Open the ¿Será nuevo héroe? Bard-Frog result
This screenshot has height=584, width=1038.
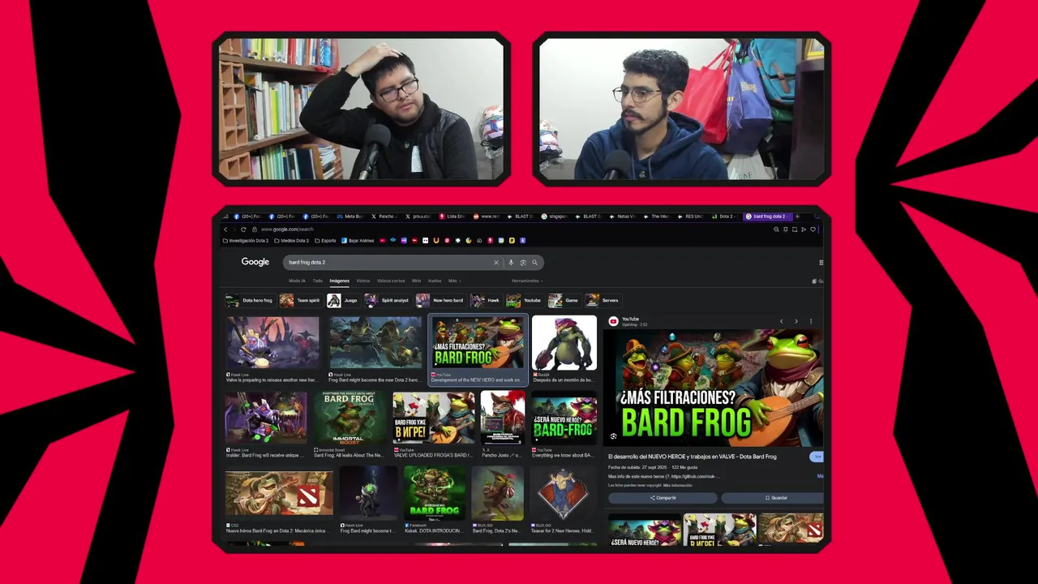[x=564, y=424]
